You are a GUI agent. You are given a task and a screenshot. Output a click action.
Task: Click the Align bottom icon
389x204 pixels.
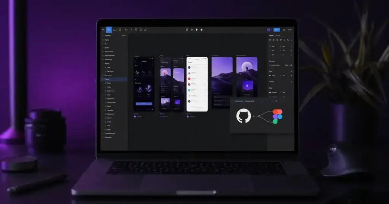point(288,40)
